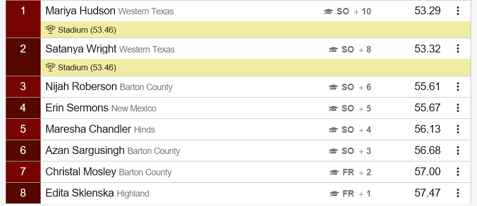Image resolution: width=477 pixels, height=206 pixels.
Task: Open more options for Maresha Chandler
Action: (x=458, y=129)
